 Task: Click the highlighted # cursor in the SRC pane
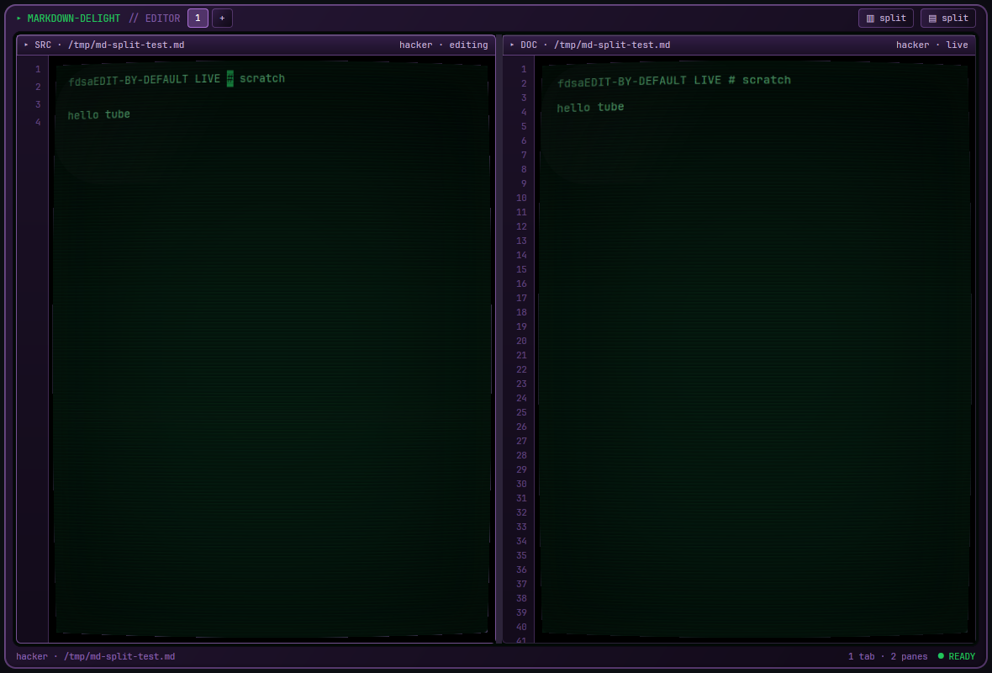tap(230, 79)
